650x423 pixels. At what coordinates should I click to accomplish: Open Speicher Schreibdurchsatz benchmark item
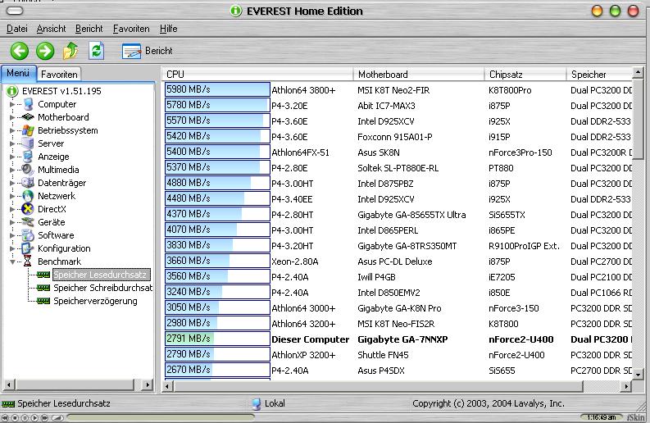point(102,288)
